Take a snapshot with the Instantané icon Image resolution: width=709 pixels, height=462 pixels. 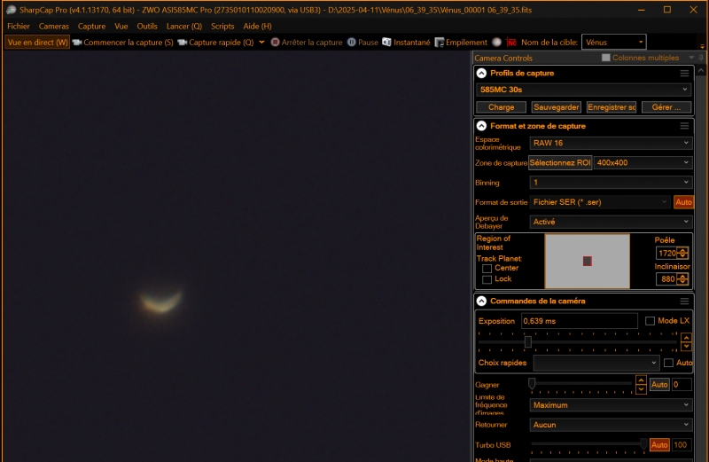click(386, 42)
